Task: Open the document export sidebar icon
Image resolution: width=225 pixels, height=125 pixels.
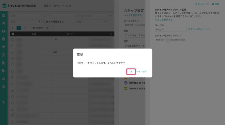Action: 4,71
